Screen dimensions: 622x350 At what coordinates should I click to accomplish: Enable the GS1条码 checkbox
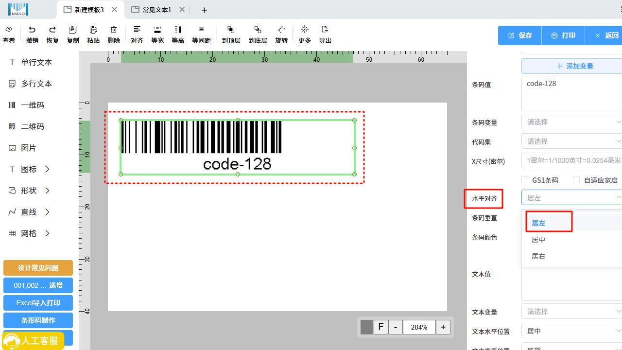point(525,180)
